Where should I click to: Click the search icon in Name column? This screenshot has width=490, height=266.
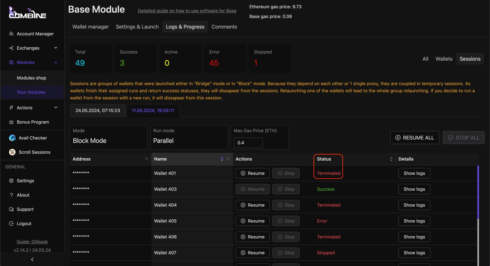pos(228,159)
